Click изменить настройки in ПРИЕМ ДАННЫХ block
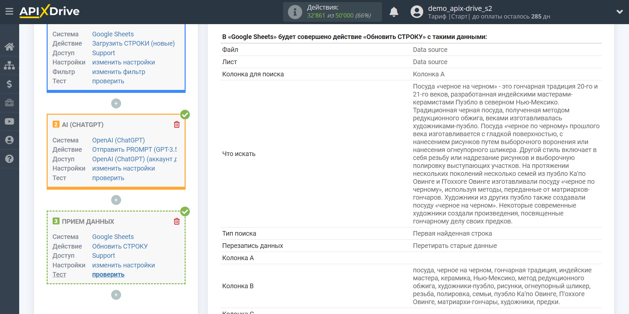629x314 pixels. (x=123, y=265)
